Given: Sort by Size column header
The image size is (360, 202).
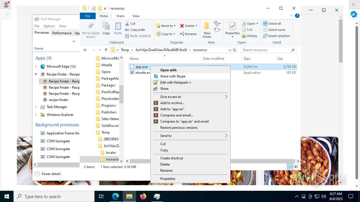Looking at the screenshot, I should point(286,59).
